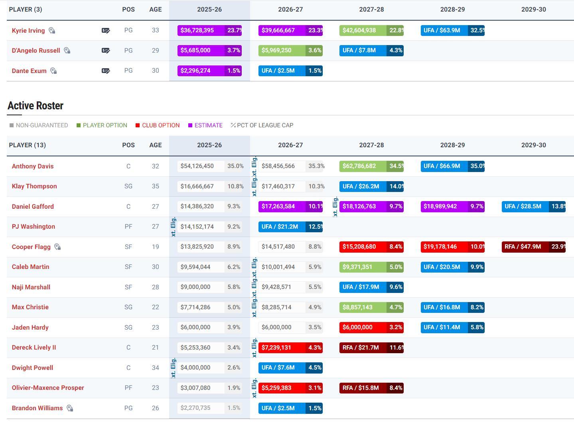Click the green Player Option legend swatch
This screenshot has height=425, width=574.
pyautogui.click(x=79, y=125)
